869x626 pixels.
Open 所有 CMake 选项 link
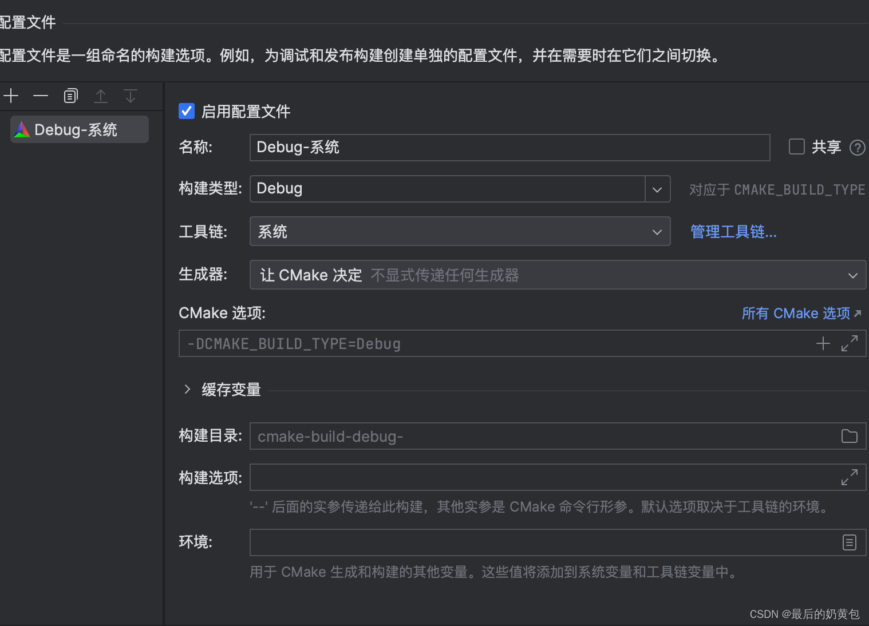tap(796, 313)
